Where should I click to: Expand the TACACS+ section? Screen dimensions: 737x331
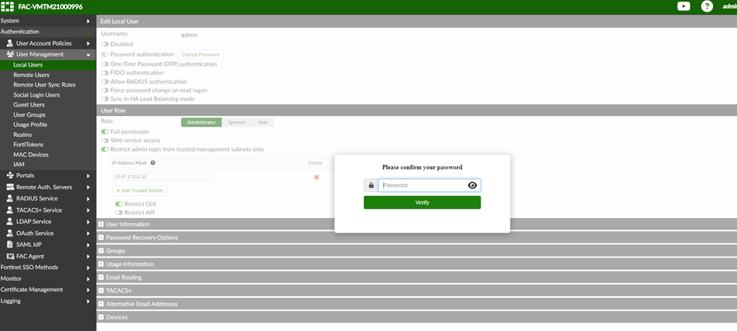pos(100,291)
